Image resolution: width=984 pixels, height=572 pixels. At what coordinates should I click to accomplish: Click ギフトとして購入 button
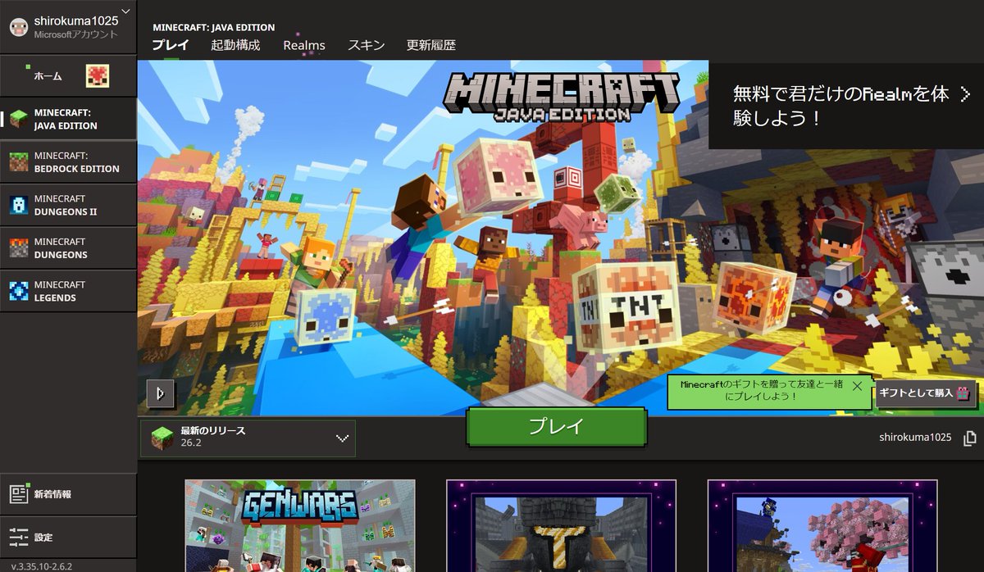click(x=927, y=393)
